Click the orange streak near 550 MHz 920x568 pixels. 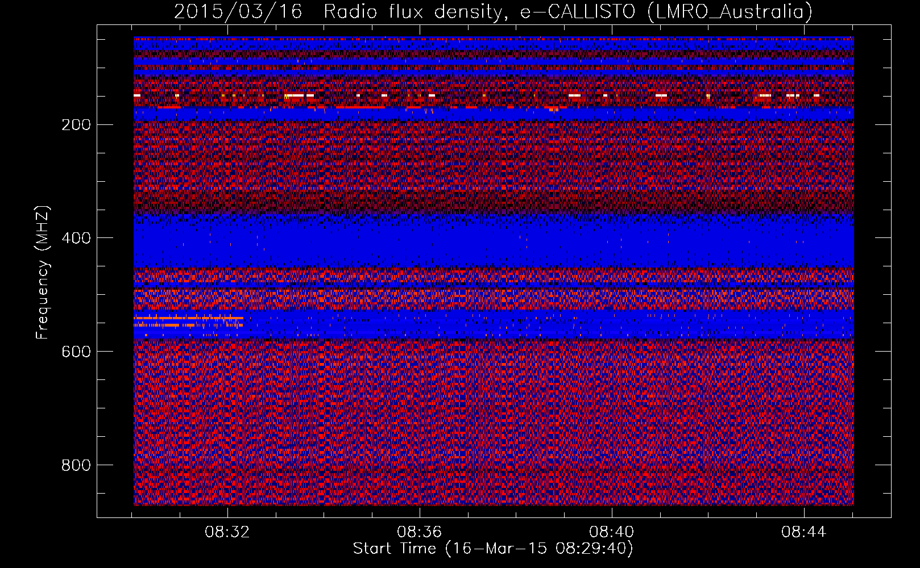point(188,321)
